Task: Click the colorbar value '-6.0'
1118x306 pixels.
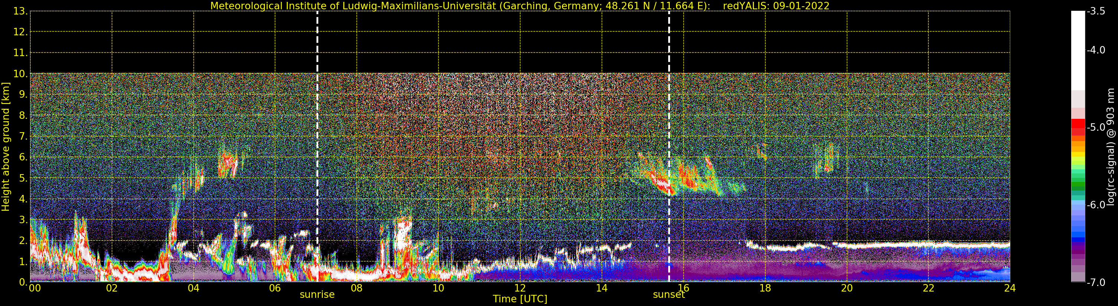Action: tap(1096, 205)
